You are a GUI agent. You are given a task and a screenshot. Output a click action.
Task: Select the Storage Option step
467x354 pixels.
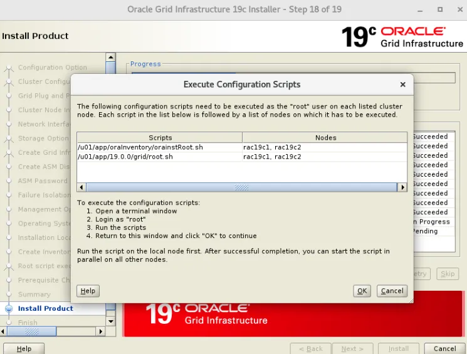43,138
